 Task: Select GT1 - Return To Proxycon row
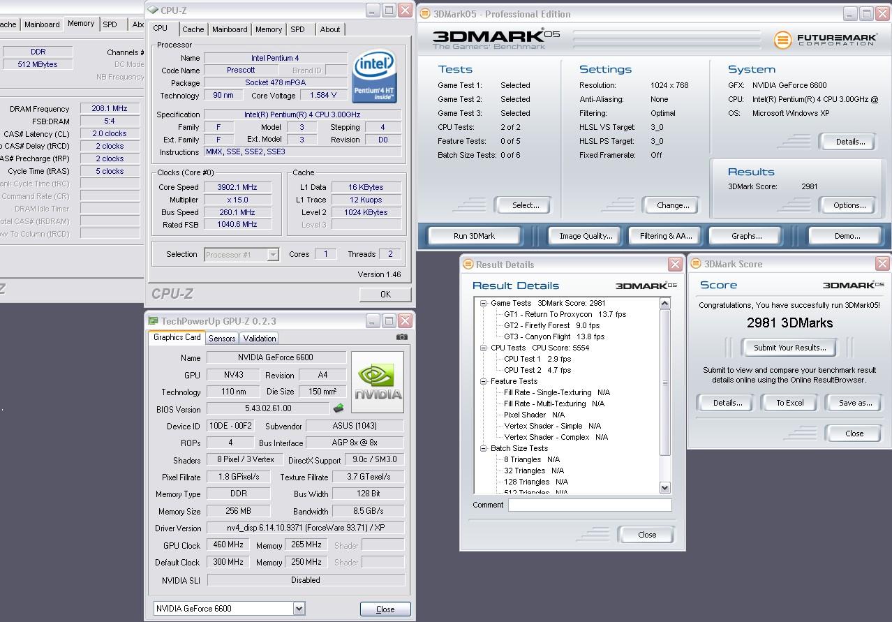pyautogui.click(x=565, y=314)
